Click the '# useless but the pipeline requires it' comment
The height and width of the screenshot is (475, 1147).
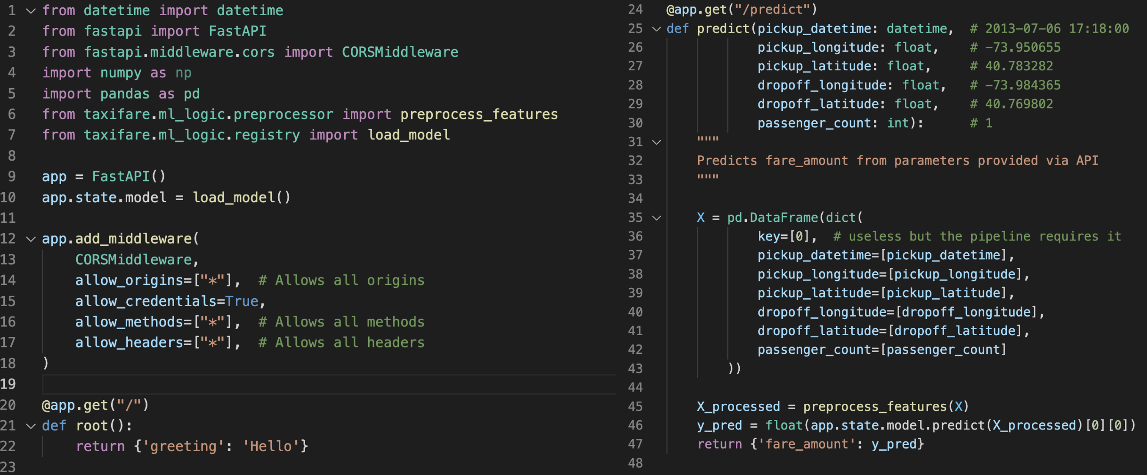(977, 236)
